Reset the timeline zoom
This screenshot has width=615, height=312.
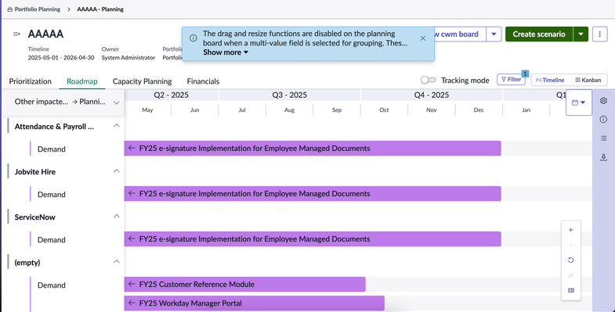570,260
